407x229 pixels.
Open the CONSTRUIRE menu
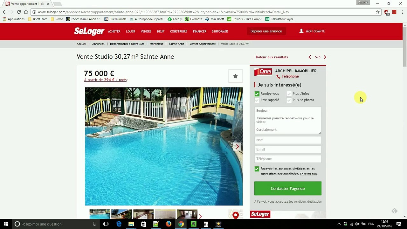[x=179, y=31]
